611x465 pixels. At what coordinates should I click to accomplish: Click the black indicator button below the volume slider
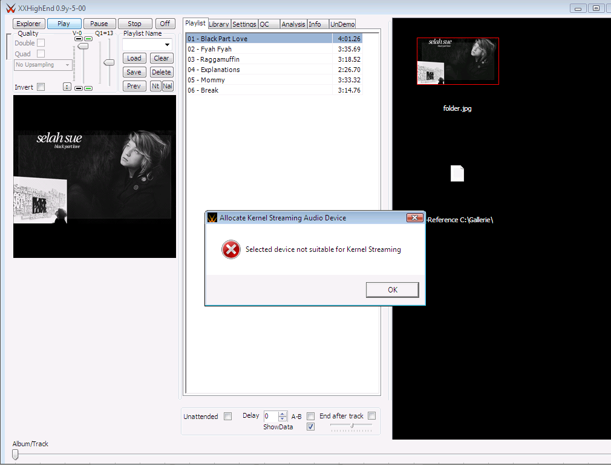click(78, 88)
